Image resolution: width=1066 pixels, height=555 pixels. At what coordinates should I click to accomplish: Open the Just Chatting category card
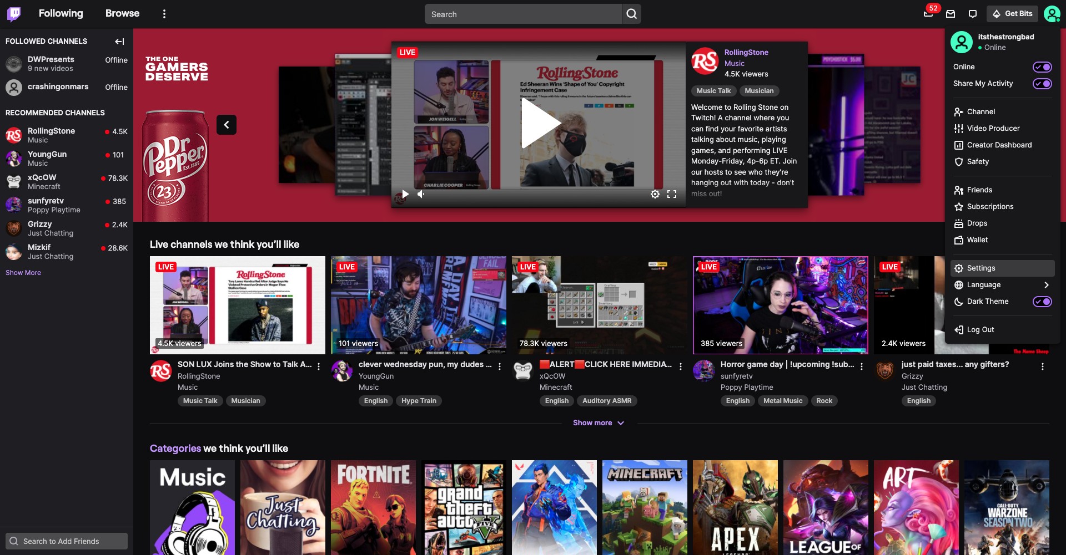click(283, 507)
